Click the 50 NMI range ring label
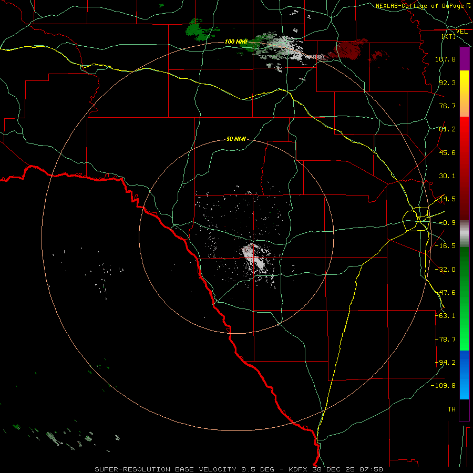 (236, 139)
